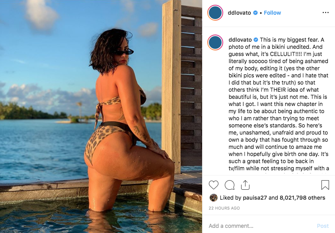Click the main beach photo
This screenshot has height=233, width=335.
tap(101, 116)
